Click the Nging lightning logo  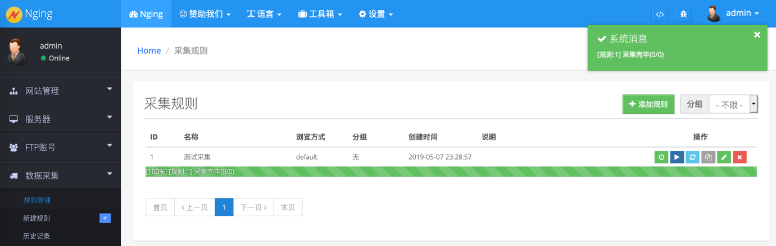coord(13,14)
